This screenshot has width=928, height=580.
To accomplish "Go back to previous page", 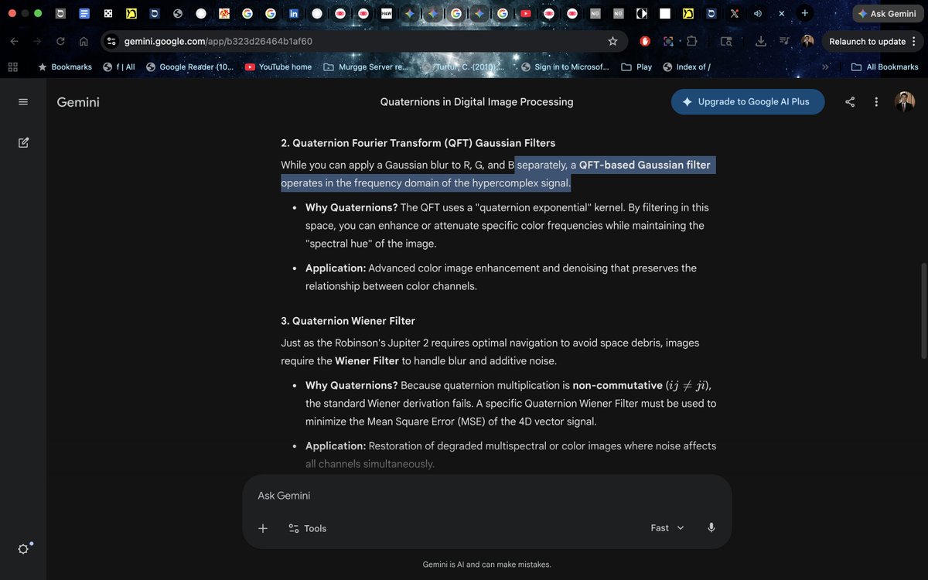I will click(14, 41).
